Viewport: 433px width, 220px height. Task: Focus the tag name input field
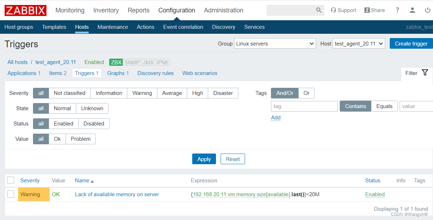click(304, 106)
